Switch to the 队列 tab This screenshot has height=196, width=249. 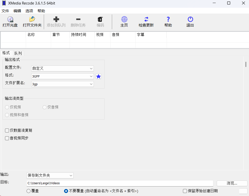[x=18, y=53]
